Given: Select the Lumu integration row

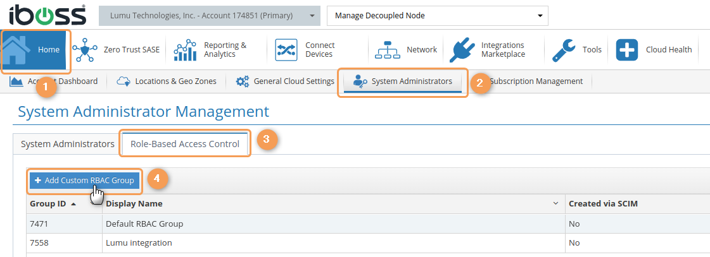Looking at the screenshot, I should tap(139, 243).
